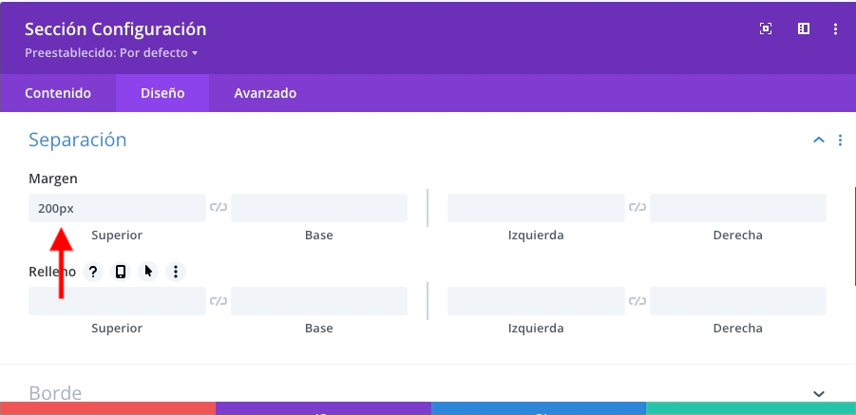The height and width of the screenshot is (415, 856).
Task: Click the Relleno responsive phone icon
Action: click(x=121, y=272)
